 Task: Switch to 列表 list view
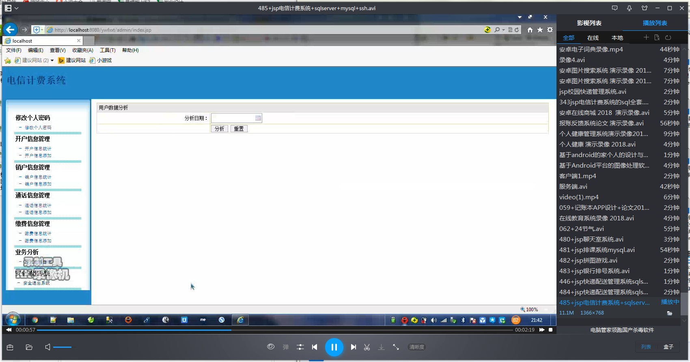(x=646, y=347)
